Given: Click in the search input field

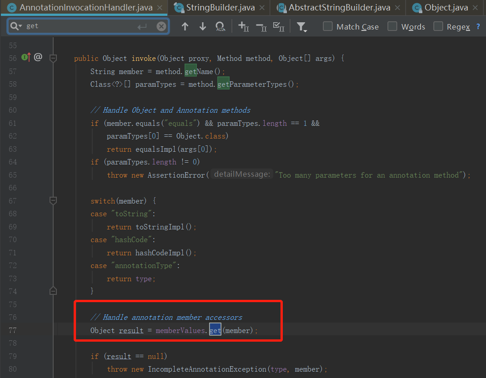Looking at the screenshot, I should point(82,26).
